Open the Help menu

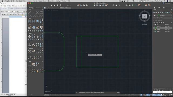69,1
